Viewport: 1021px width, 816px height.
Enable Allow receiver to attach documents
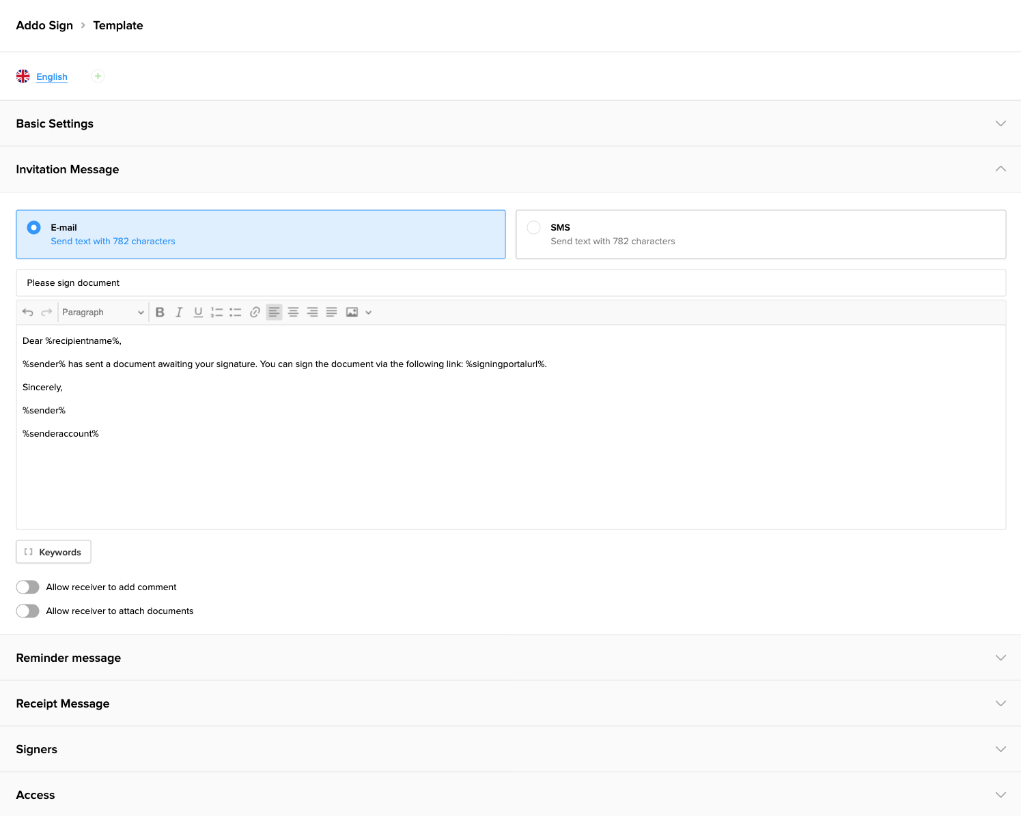click(x=27, y=611)
